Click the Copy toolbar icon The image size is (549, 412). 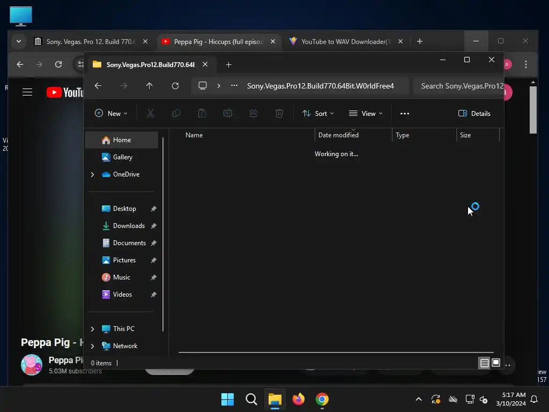click(176, 114)
